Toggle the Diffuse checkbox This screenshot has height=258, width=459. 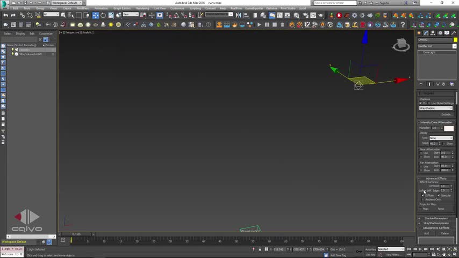(422, 195)
